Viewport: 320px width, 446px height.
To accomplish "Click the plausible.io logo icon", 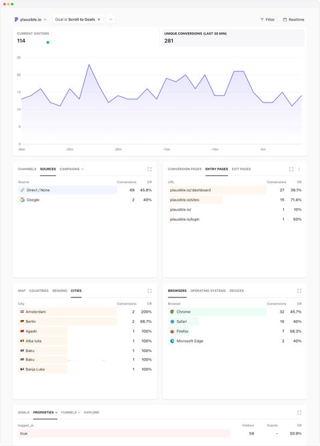I will pos(16,19).
